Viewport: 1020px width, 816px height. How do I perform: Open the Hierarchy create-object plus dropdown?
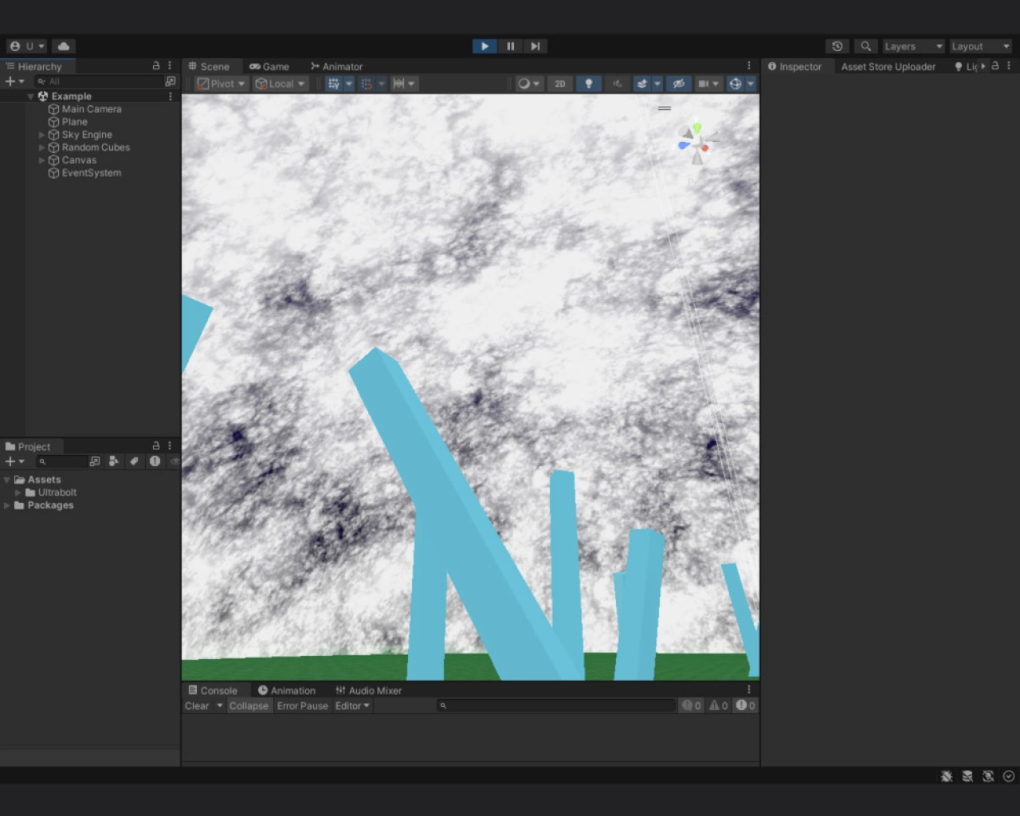(x=14, y=81)
